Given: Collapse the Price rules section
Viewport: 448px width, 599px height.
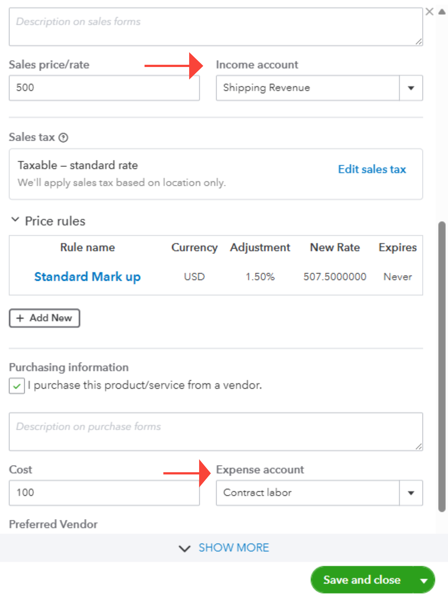Looking at the screenshot, I should coord(15,220).
